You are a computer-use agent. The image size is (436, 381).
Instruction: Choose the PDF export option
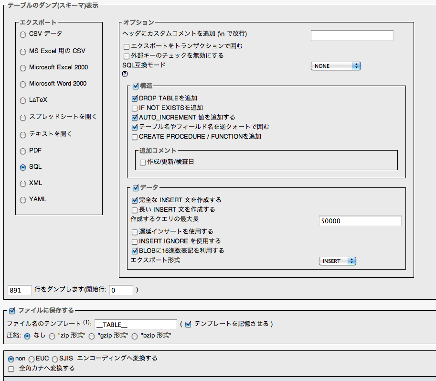(x=23, y=151)
